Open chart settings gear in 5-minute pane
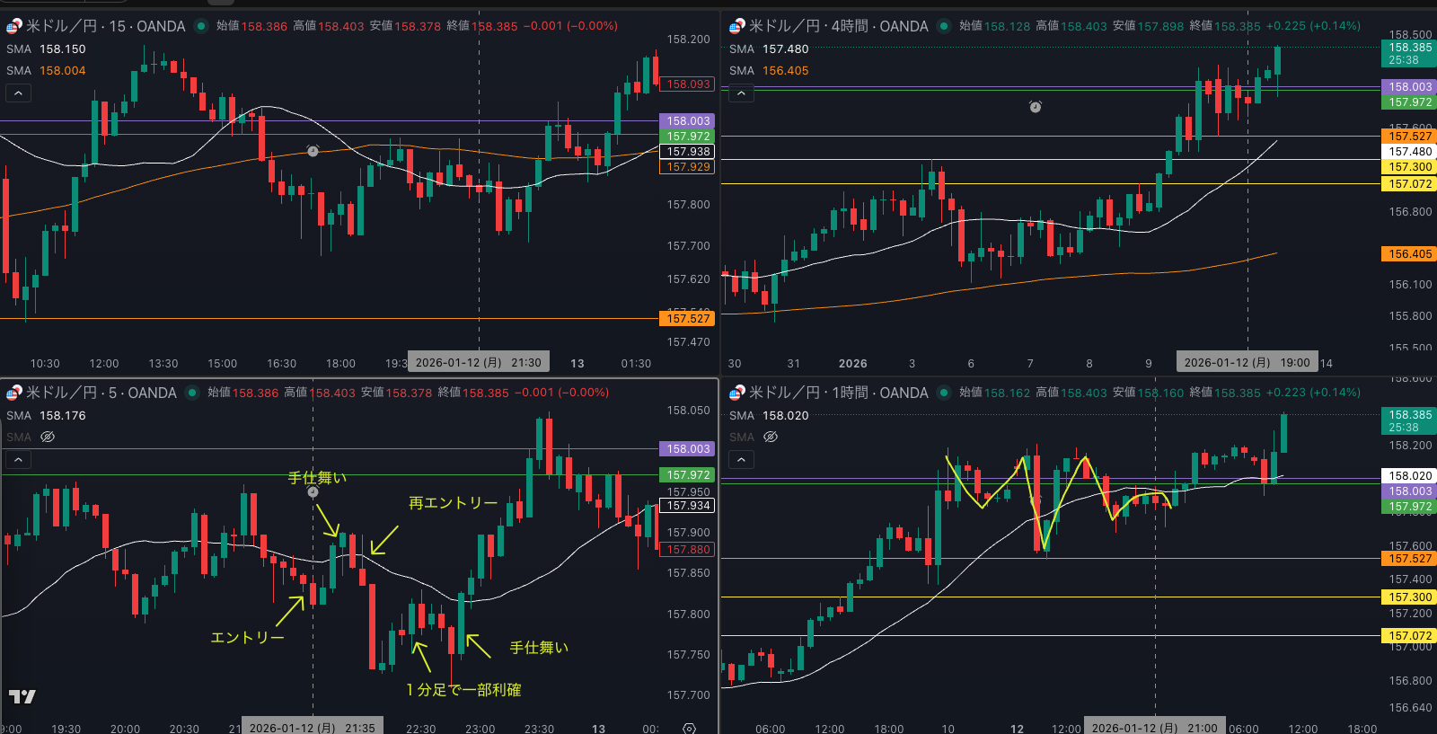Viewport: 1437px width, 734px height. [689, 728]
